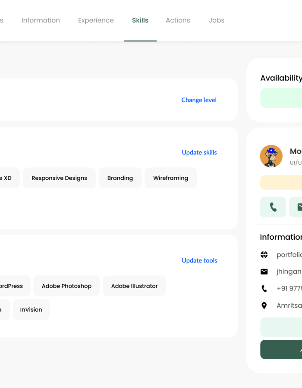Select the Experience tab

tap(96, 20)
